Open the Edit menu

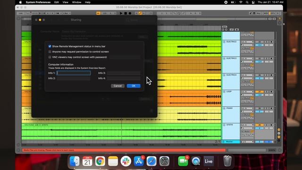coord(57,2)
